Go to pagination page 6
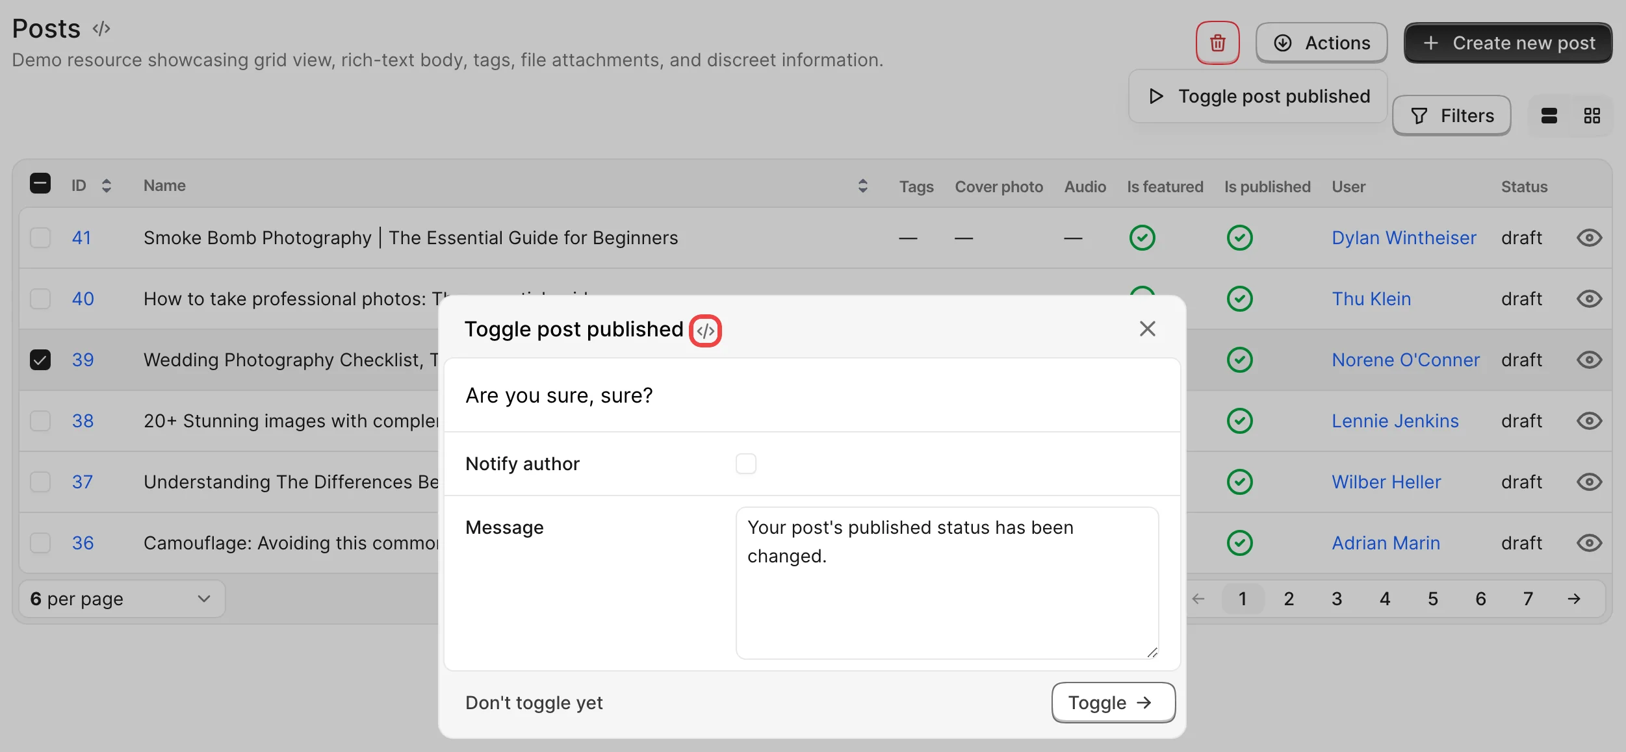Screen dimensions: 1626x752 point(1480,599)
